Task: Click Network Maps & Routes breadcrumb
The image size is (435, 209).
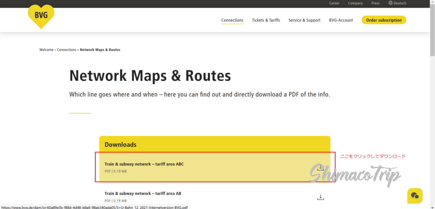Action: [x=100, y=50]
